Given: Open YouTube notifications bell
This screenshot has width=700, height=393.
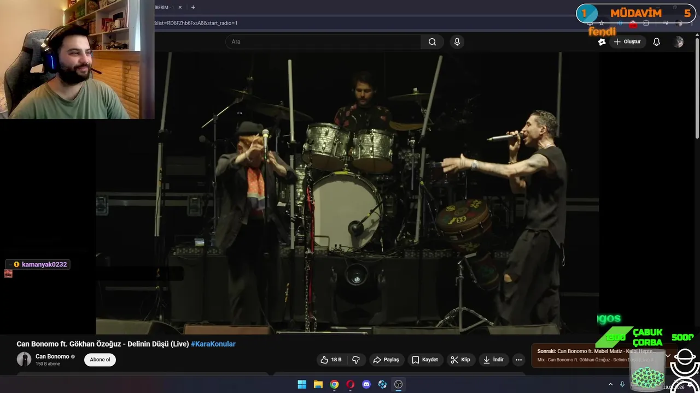Looking at the screenshot, I should (x=657, y=42).
